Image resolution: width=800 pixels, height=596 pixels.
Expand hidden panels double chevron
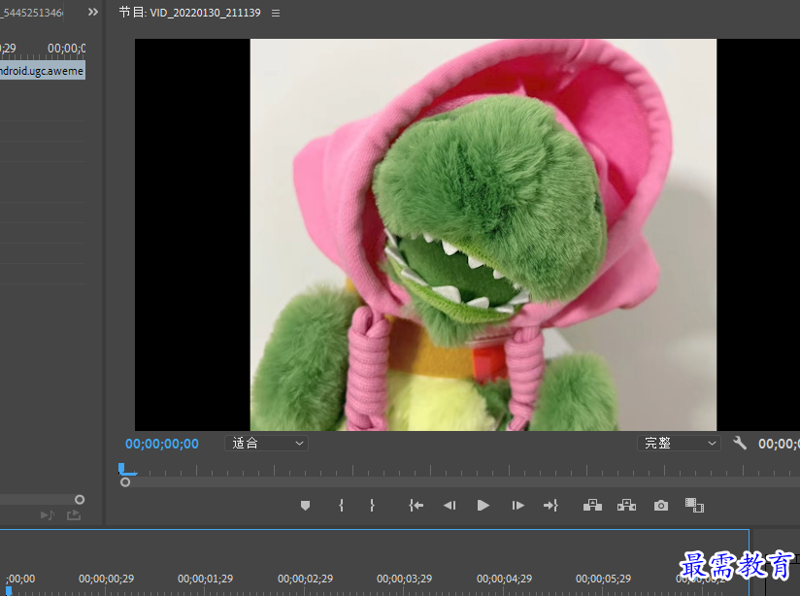92,12
